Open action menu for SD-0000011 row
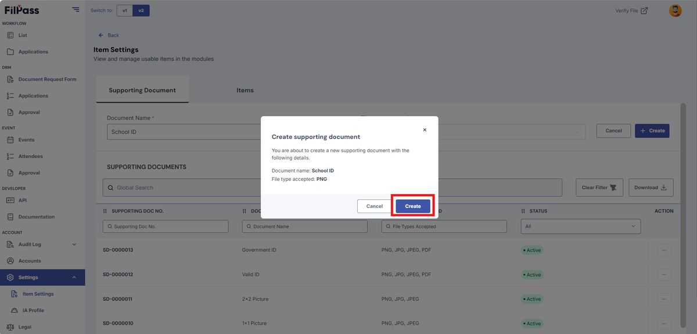The width and height of the screenshot is (697, 334). [x=664, y=299]
